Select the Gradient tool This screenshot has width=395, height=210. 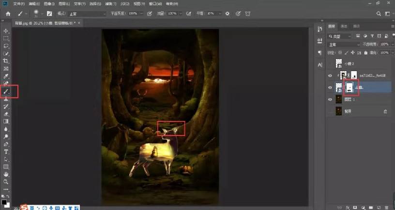(6, 121)
